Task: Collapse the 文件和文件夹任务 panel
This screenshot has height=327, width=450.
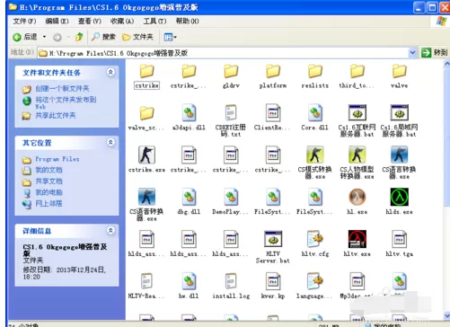Action: 110,72
